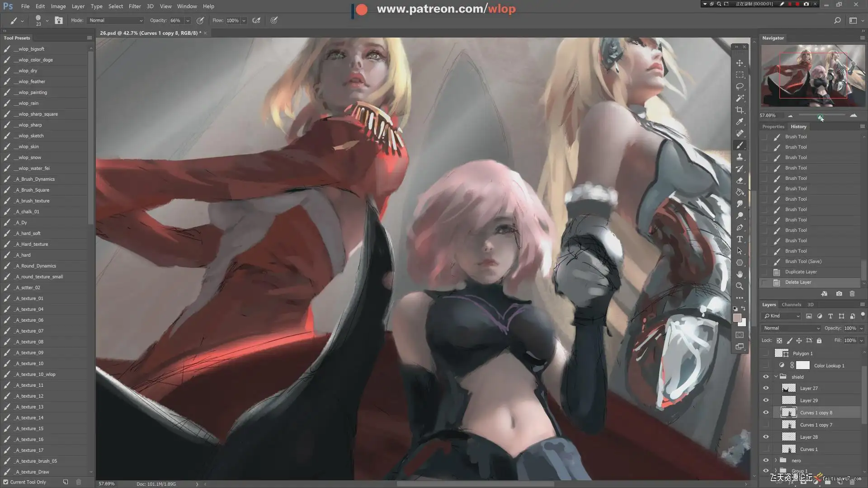868x488 pixels.
Task: Select the Hand tool
Action: (x=740, y=274)
